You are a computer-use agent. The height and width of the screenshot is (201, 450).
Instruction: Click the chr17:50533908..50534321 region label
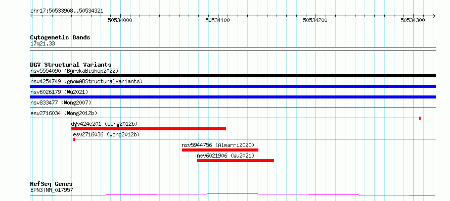coord(67,11)
